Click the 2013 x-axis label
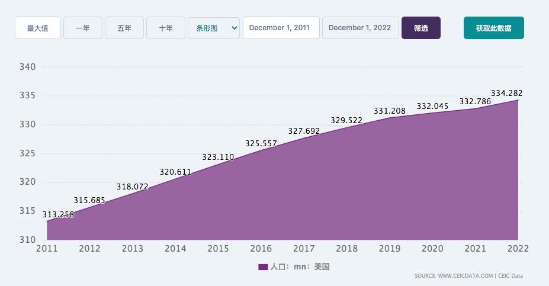The width and height of the screenshot is (549, 286). (132, 249)
